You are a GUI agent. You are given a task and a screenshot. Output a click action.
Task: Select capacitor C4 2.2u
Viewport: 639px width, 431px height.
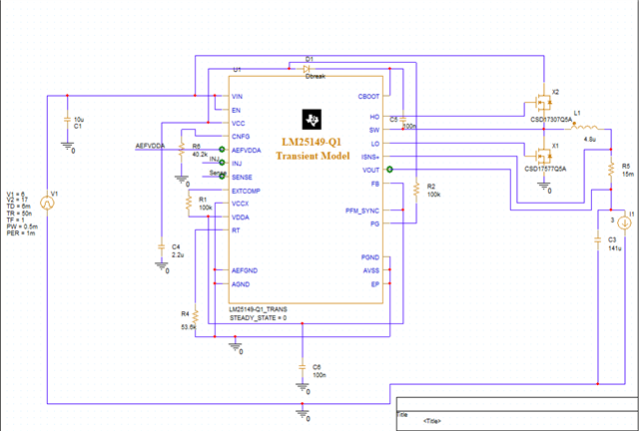pyautogui.click(x=162, y=246)
